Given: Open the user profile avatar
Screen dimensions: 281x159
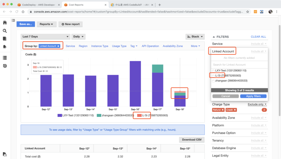Looking at the screenshot, I should coord(270,11).
